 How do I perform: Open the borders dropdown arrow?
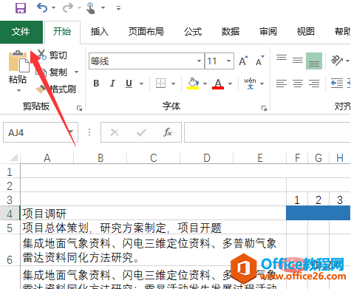173,84
